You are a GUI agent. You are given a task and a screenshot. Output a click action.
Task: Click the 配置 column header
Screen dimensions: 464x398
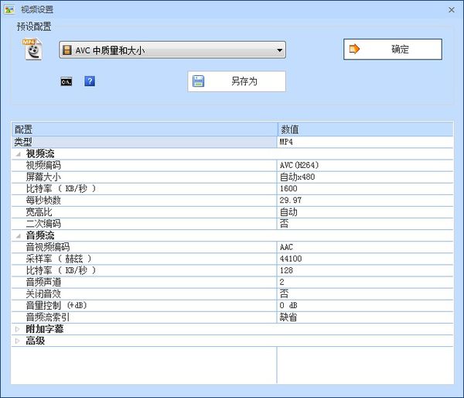[145, 129]
